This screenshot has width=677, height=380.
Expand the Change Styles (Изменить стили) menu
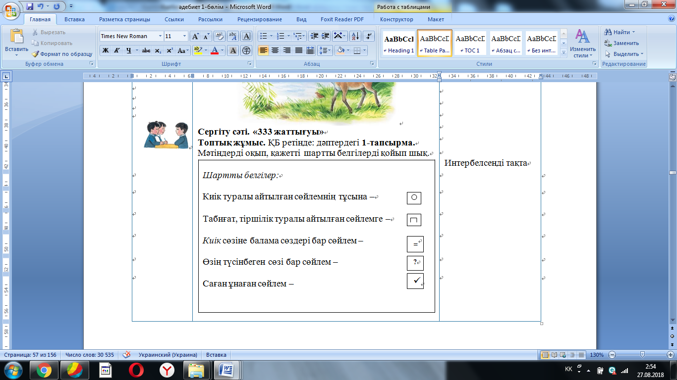click(583, 44)
